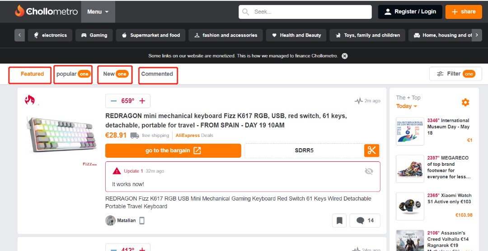Click the Assassin's Creed Valhalla thumbnail
The image size is (488, 251).
click(x=410, y=241)
